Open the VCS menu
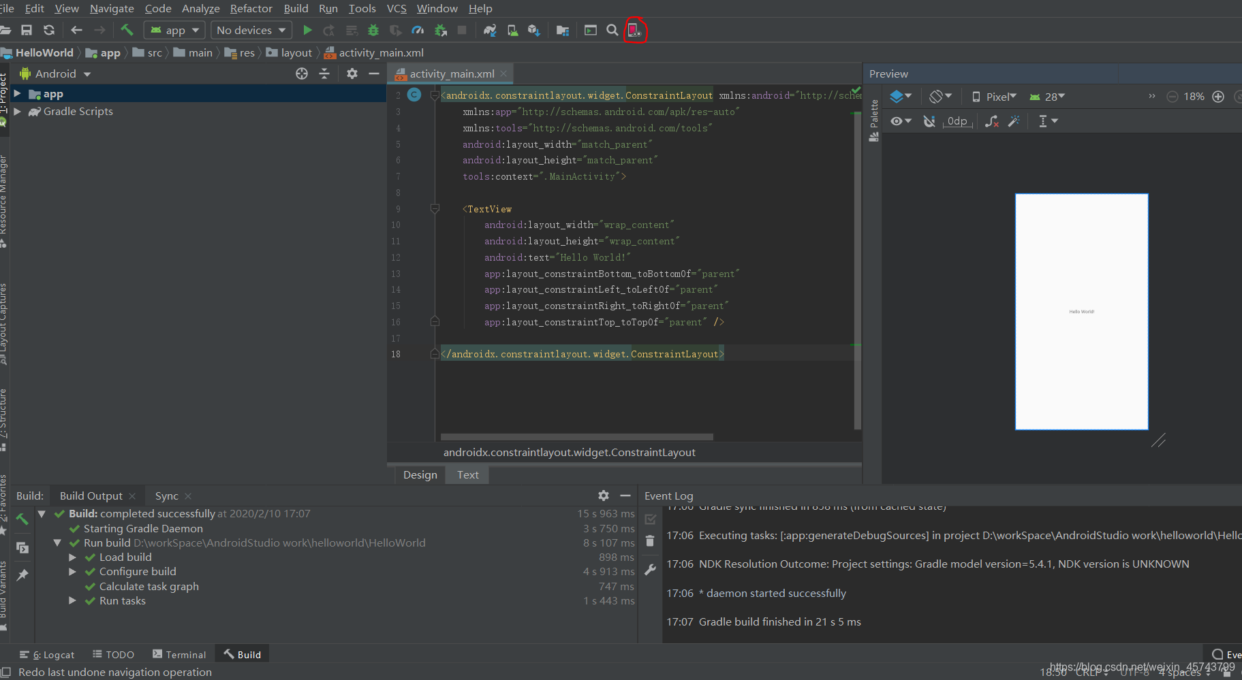Screen dimensions: 1242x680 click(x=397, y=8)
